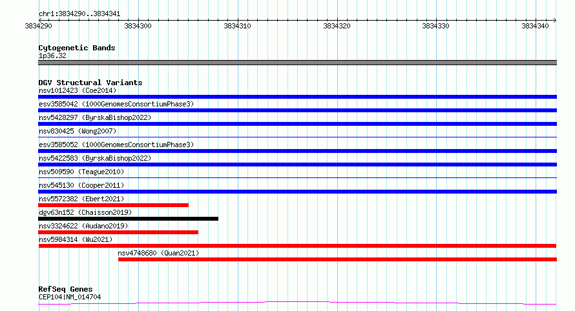Select nsv4748680 (Quan2021) label

(158, 253)
